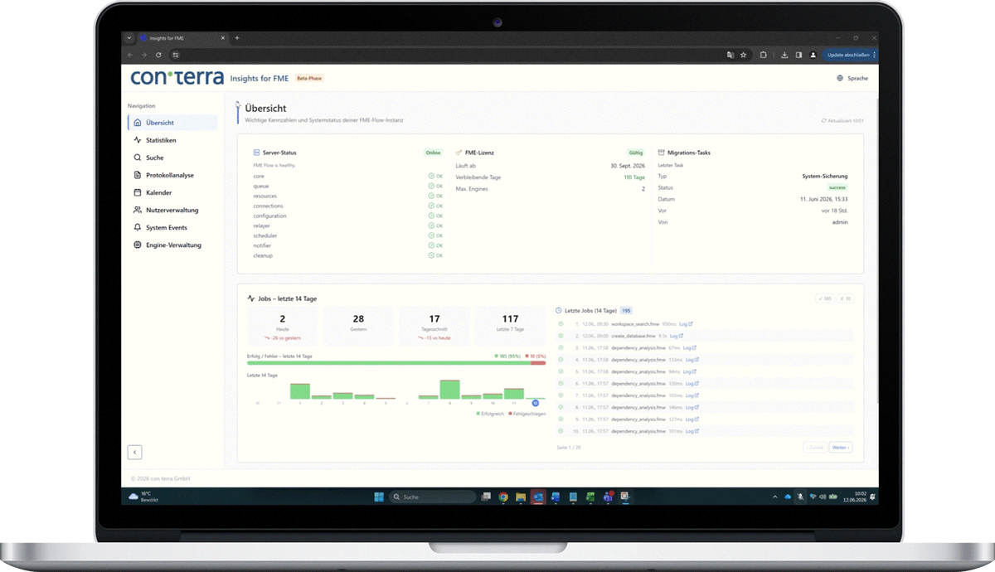Screen dimensions: 995x572
Task: Bookmark page with the star icon
Action: [743, 55]
